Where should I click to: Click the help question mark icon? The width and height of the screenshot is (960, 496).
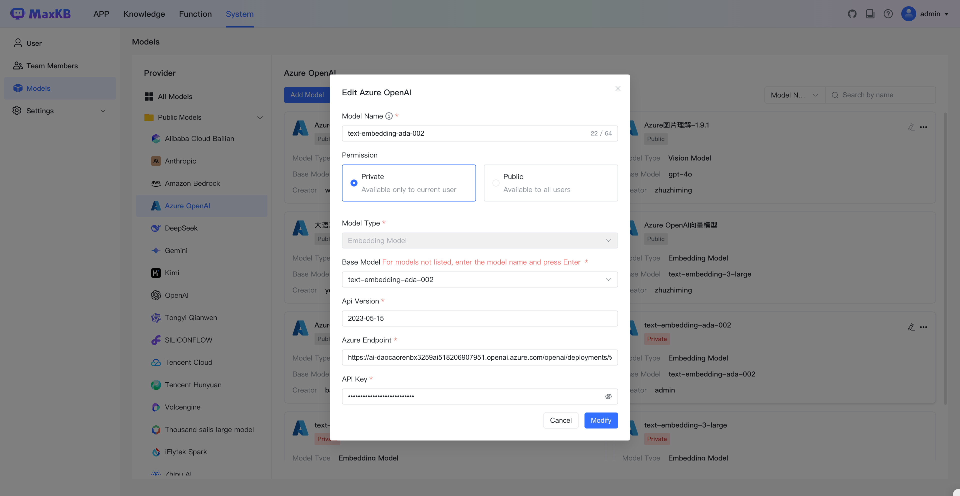coord(888,14)
